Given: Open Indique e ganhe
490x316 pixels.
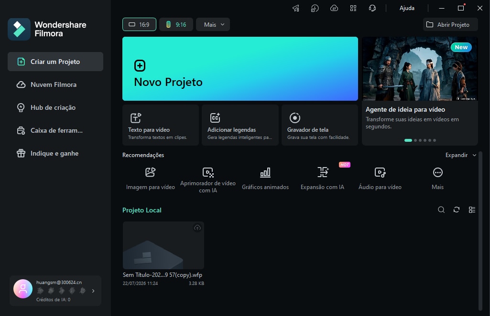Looking at the screenshot, I should tap(55, 153).
